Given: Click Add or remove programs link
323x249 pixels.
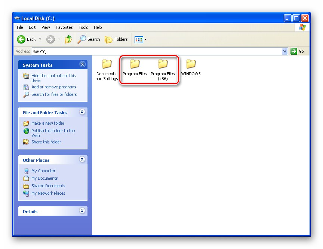Looking at the screenshot, I should tap(53, 87).
